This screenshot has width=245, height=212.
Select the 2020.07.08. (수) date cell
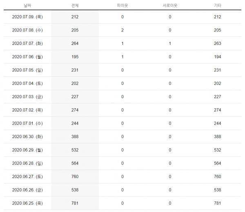coord(27,30)
